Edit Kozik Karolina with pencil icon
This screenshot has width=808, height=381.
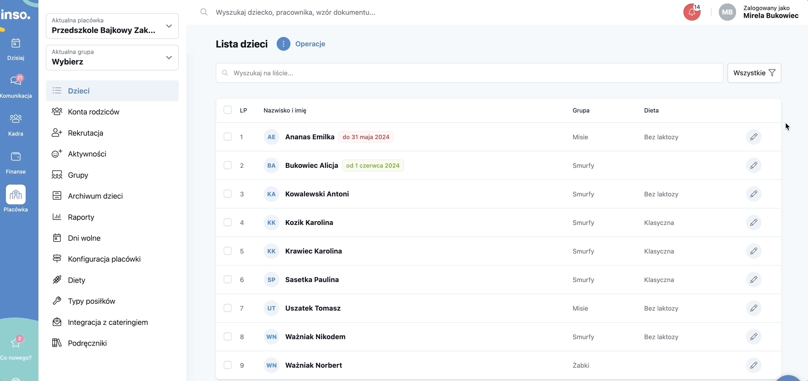coord(754,222)
